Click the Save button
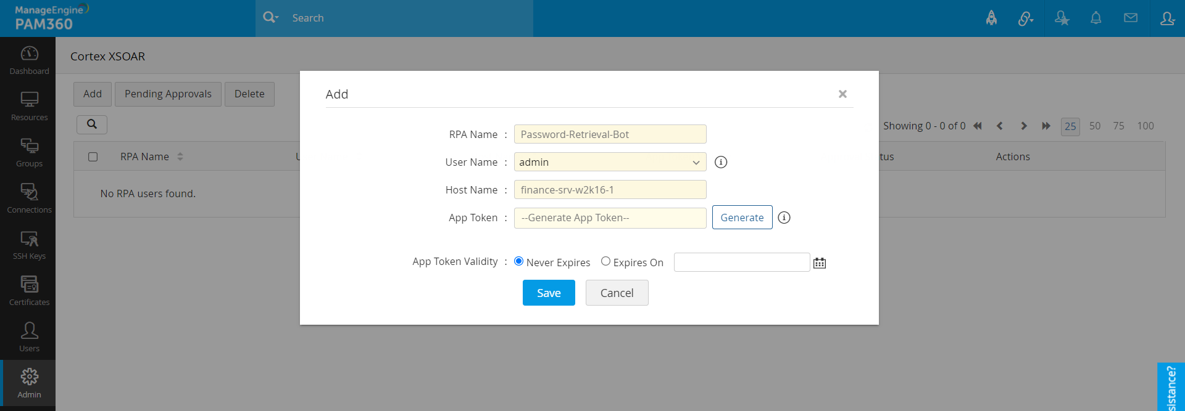Screen dimensions: 1185x411 (x=549, y=293)
